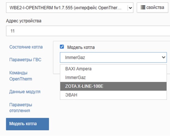Open the Данные модуля tab
Image resolution: width=170 pixels, height=137 pixels.
[x=25, y=92]
